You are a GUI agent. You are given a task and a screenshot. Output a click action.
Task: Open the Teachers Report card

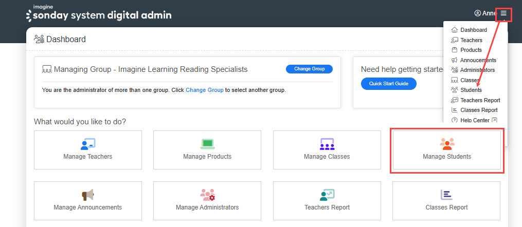coord(327,201)
